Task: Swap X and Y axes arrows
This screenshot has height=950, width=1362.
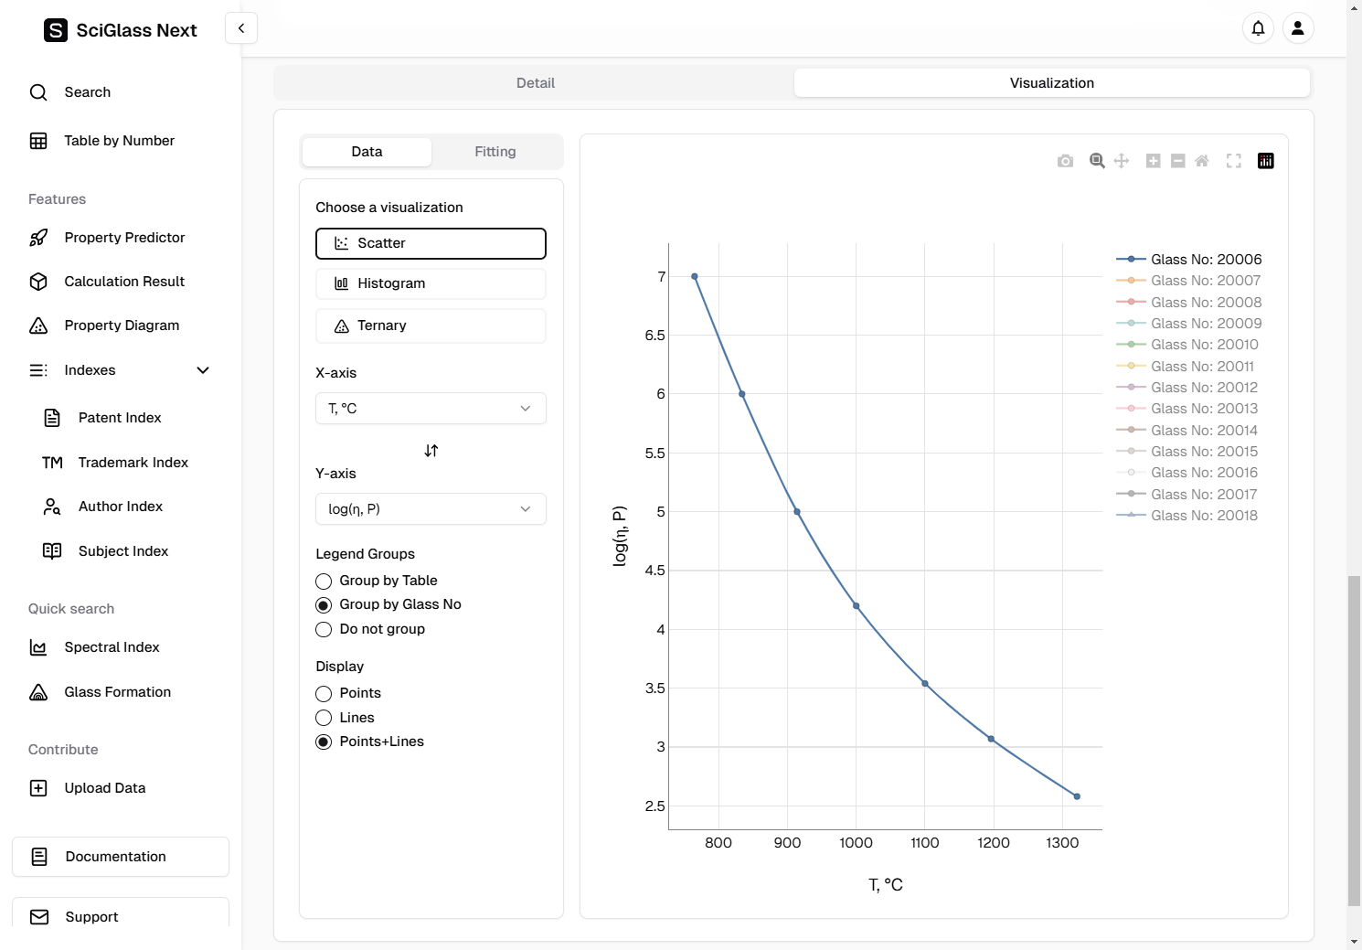Action: 431,451
